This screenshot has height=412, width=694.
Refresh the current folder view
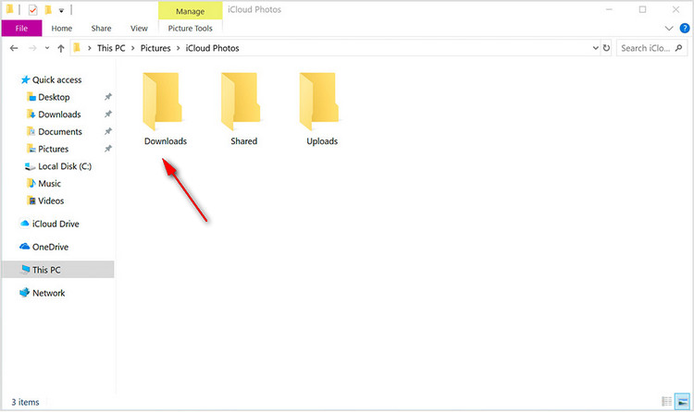click(x=606, y=48)
